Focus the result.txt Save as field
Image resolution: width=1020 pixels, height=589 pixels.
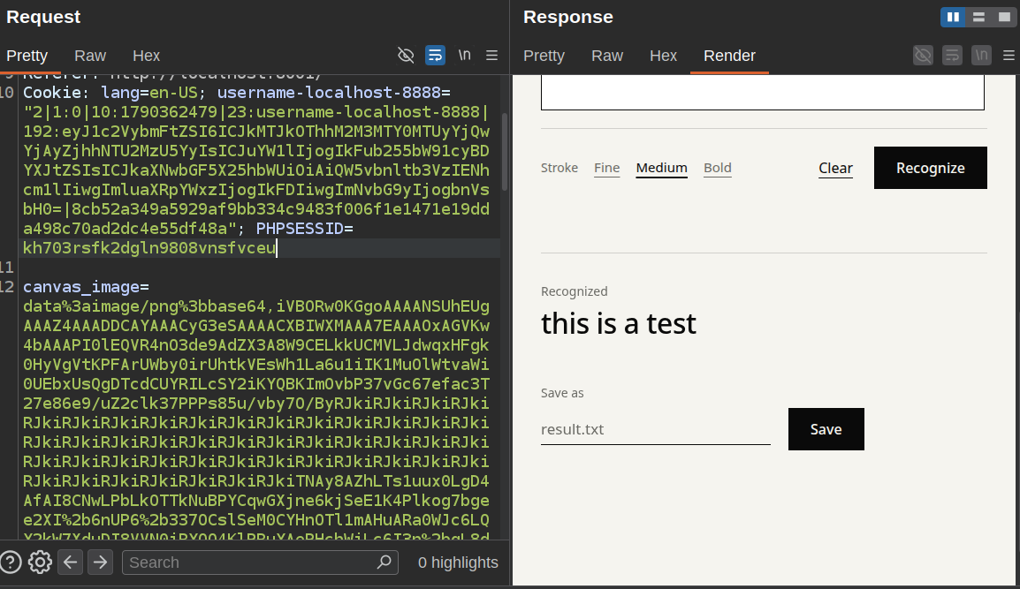[x=656, y=429]
